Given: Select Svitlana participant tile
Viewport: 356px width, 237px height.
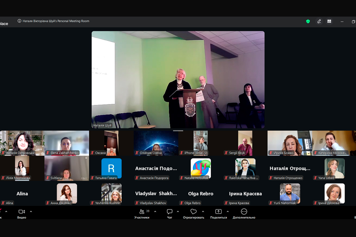Looking at the screenshot, I should (67, 168).
